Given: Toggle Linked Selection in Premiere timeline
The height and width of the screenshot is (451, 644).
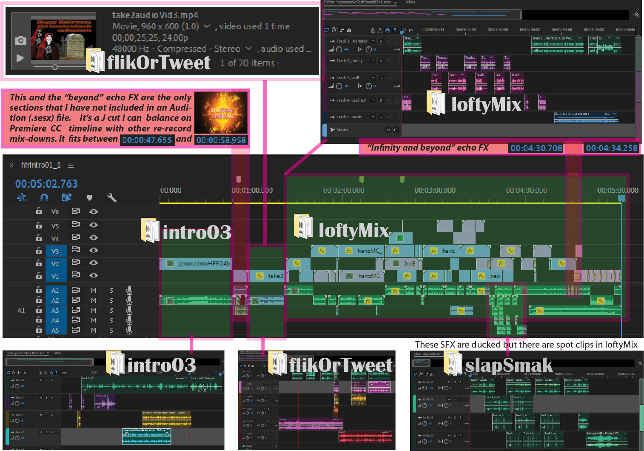Looking at the screenshot, I should tap(66, 197).
